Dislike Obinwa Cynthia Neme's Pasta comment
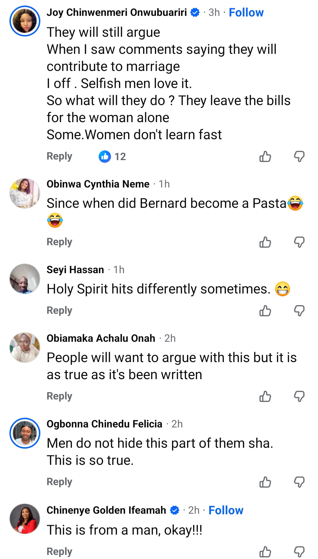318x559 pixels. point(299,242)
